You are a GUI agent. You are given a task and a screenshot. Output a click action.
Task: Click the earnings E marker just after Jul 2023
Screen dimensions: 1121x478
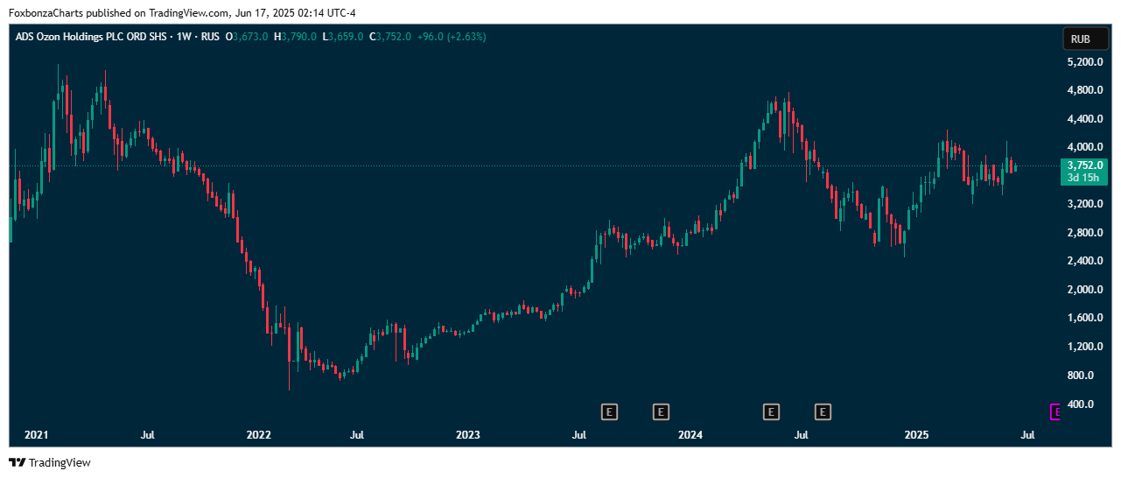click(610, 411)
